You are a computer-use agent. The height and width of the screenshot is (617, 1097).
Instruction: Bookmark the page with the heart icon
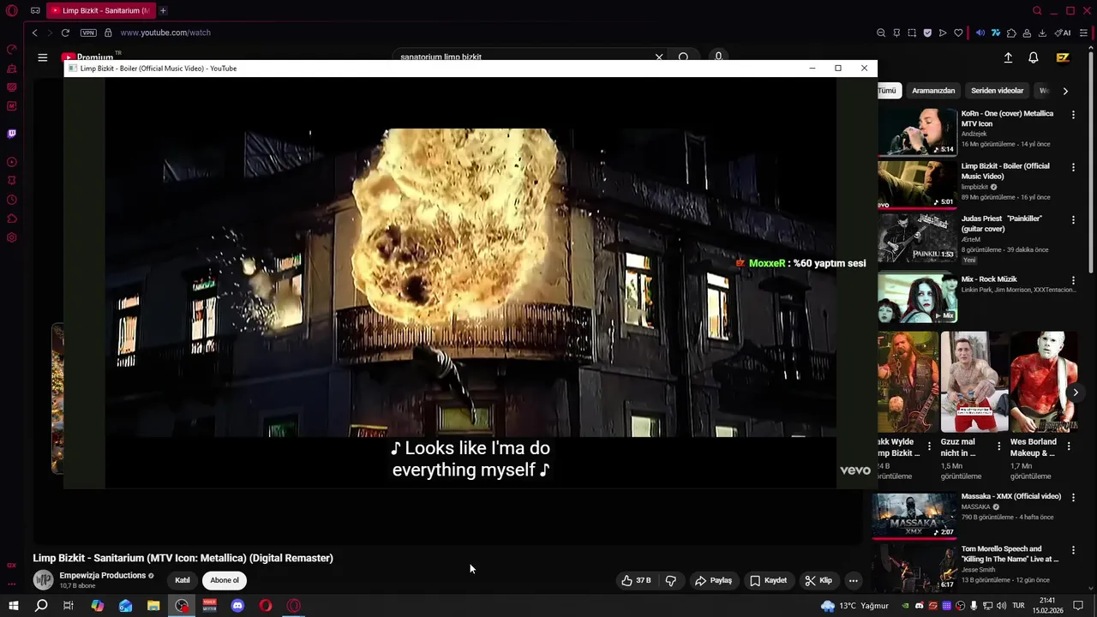[958, 33]
